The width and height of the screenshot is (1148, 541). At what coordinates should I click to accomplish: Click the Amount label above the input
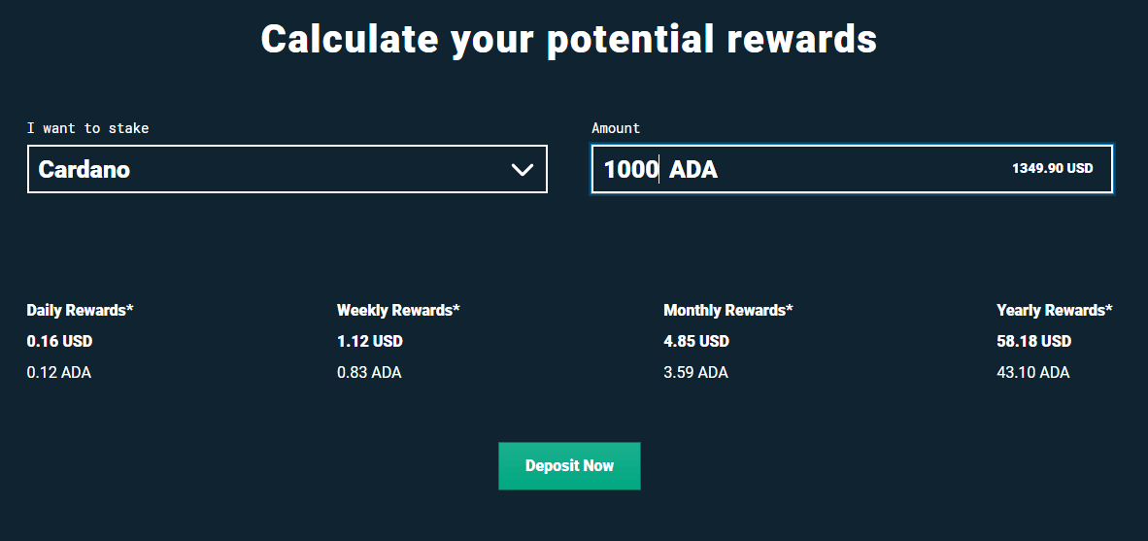(x=616, y=128)
